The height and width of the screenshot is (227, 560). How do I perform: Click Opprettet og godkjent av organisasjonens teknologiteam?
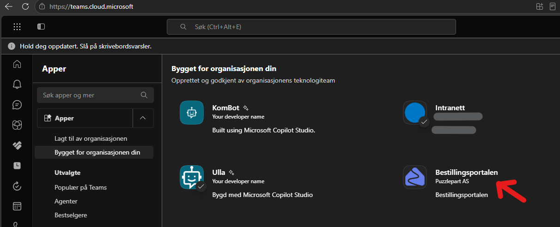[x=253, y=80]
